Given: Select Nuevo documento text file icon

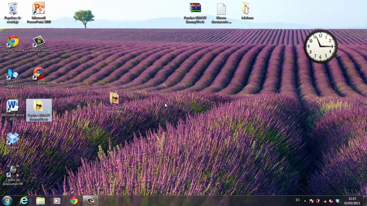Looking at the screenshot, I should coord(221,13).
